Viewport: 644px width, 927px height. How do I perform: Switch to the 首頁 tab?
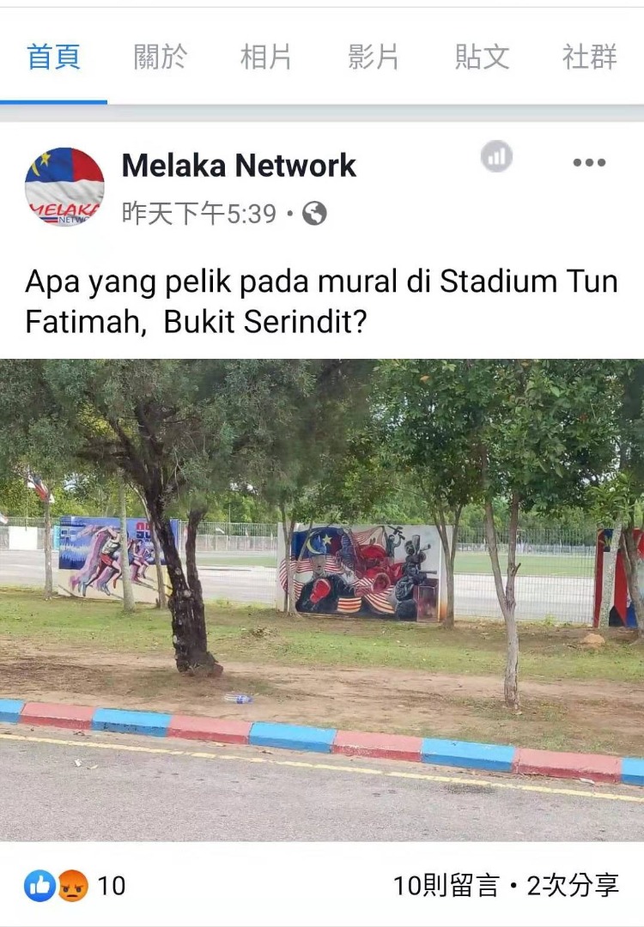[x=54, y=58]
